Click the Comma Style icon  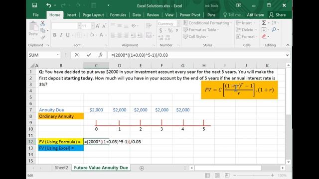(177, 30)
